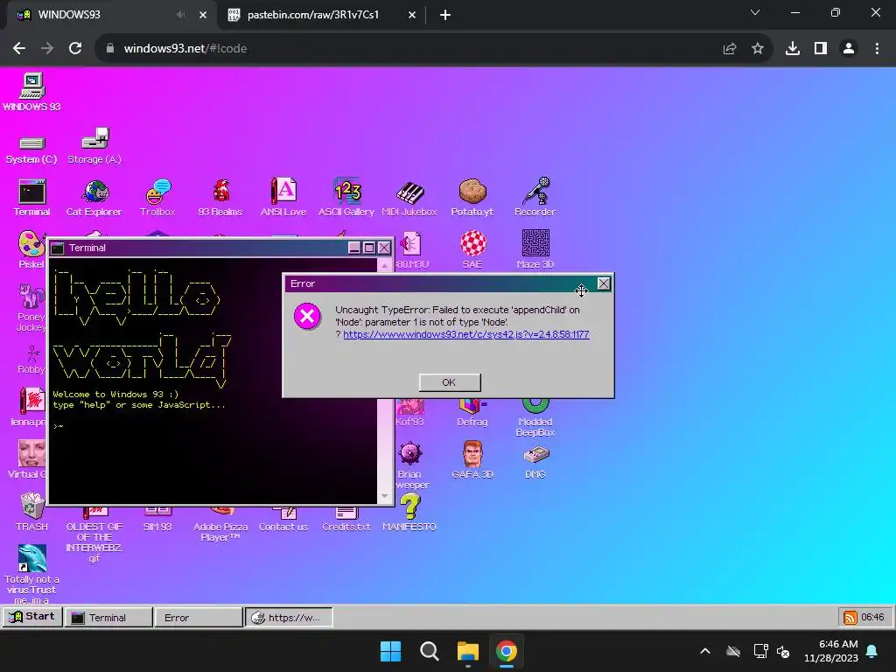The image size is (896, 672).
Task: Open the 'Totally not a virus' dolphin icon
Action: click(x=32, y=574)
